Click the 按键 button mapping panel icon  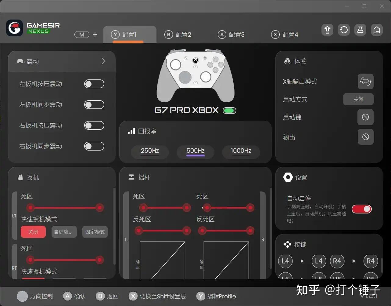click(x=288, y=244)
